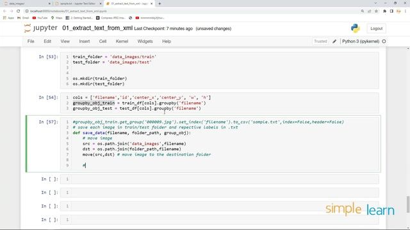Open the Getting Started bookmark

(x=79, y=18)
